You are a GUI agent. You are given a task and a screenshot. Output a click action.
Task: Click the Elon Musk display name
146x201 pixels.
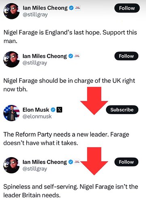point(36,110)
